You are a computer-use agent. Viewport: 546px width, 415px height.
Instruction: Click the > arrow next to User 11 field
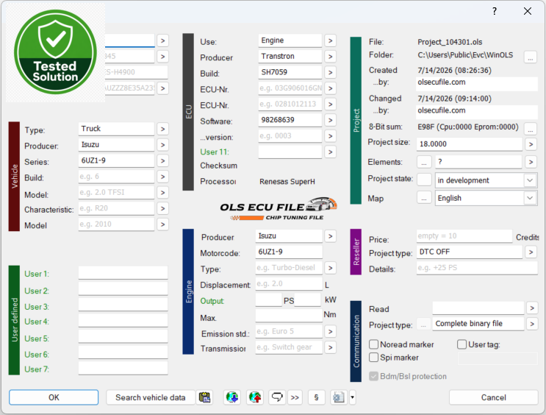point(330,152)
